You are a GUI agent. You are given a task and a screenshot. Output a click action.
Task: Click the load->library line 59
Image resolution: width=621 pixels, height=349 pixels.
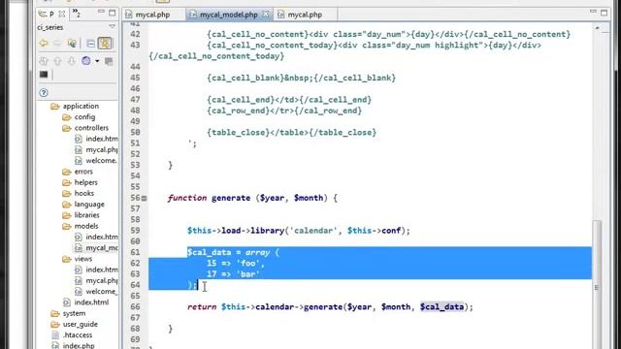(299, 231)
